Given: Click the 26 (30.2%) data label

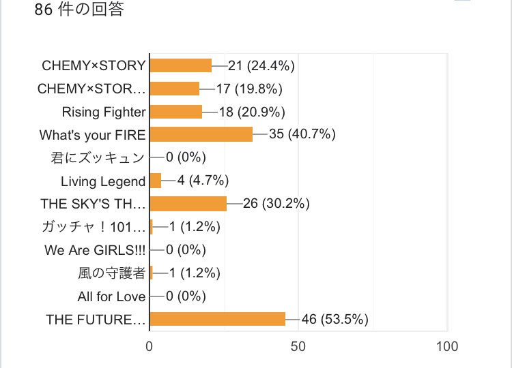Looking at the screenshot, I should (276, 204).
